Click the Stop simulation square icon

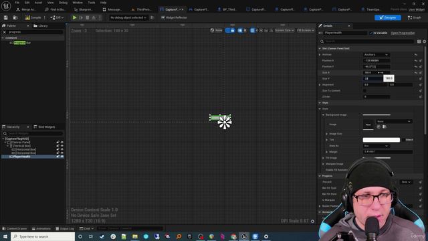click(88, 17)
